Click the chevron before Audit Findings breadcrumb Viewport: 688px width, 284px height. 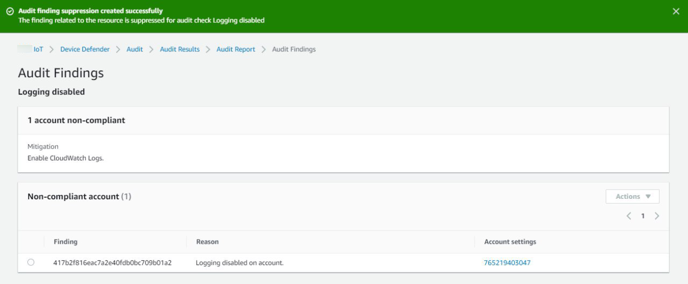click(x=263, y=49)
